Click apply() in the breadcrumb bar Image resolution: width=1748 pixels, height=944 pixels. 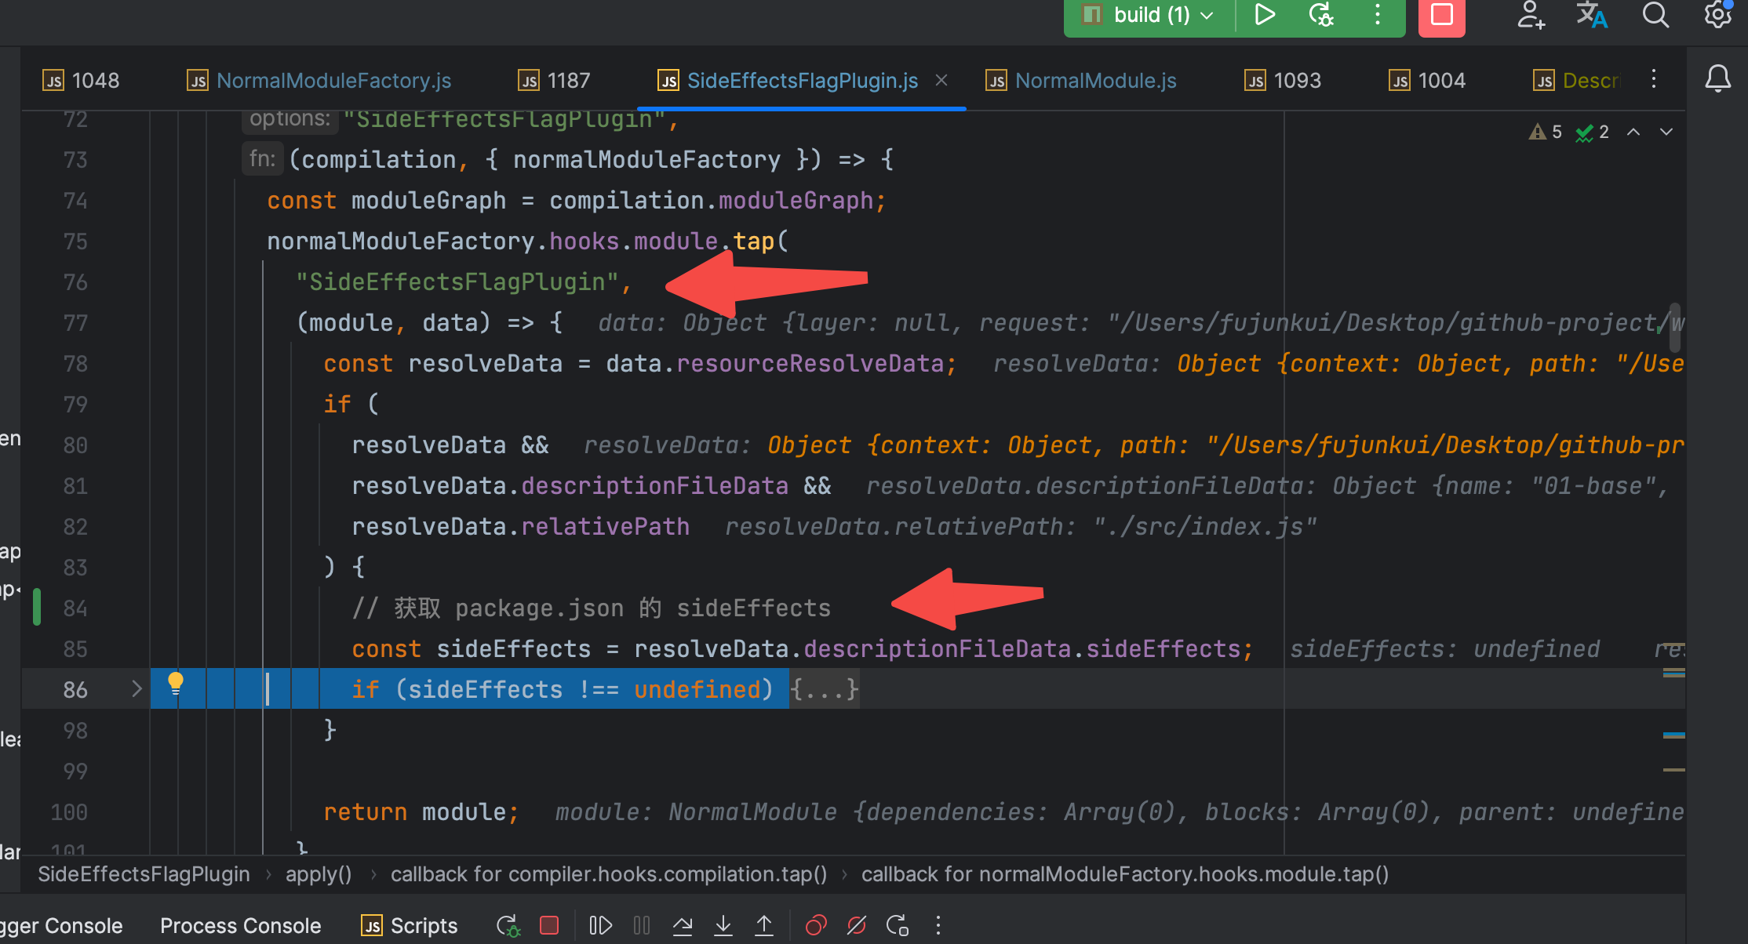click(319, 874)
